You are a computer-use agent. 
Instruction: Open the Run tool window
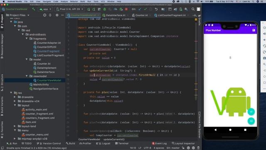12,143
